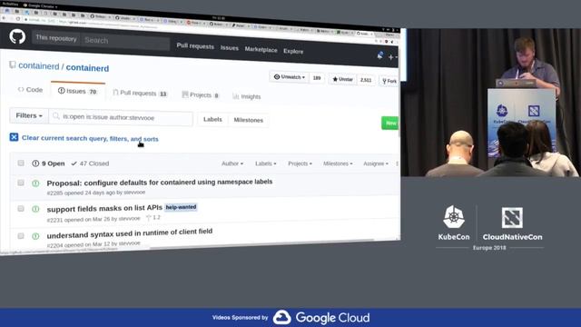Open the Projects tab

(201, 94)
